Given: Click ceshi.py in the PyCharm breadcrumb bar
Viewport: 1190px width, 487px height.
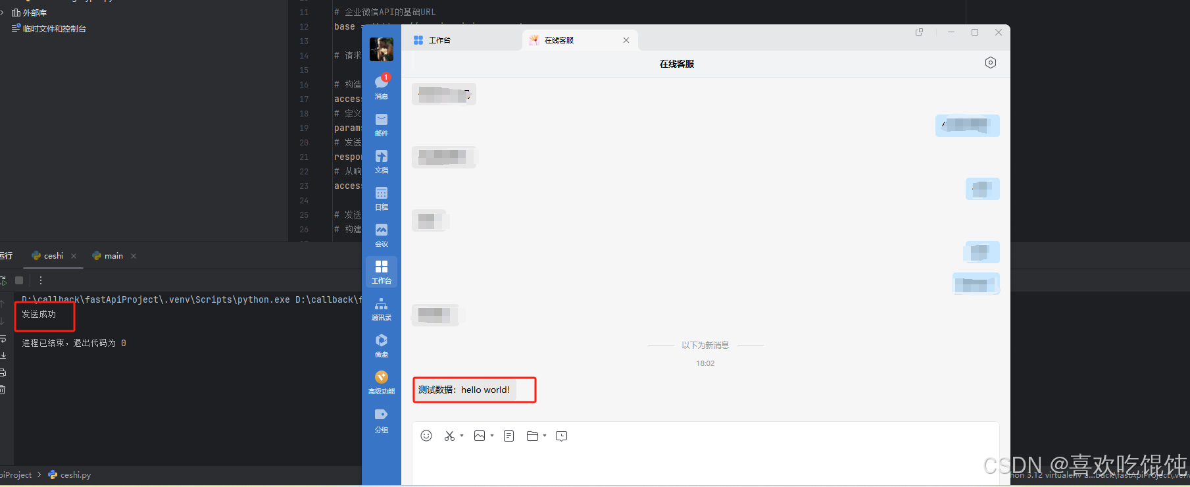Looking at the screenshot, I should tap(70, 474).
